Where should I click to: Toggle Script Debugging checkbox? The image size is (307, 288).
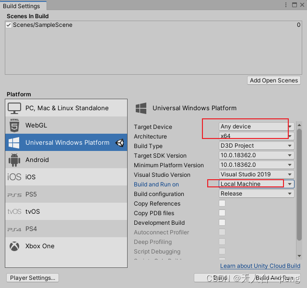pyautogui.click(x=222, y=251)
